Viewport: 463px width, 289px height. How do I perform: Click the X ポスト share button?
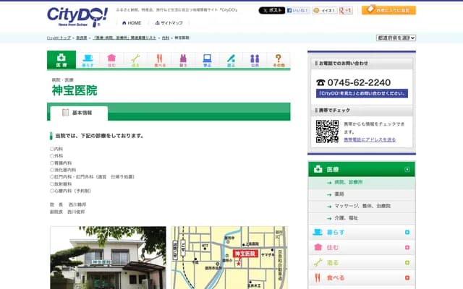click(272, 11)
